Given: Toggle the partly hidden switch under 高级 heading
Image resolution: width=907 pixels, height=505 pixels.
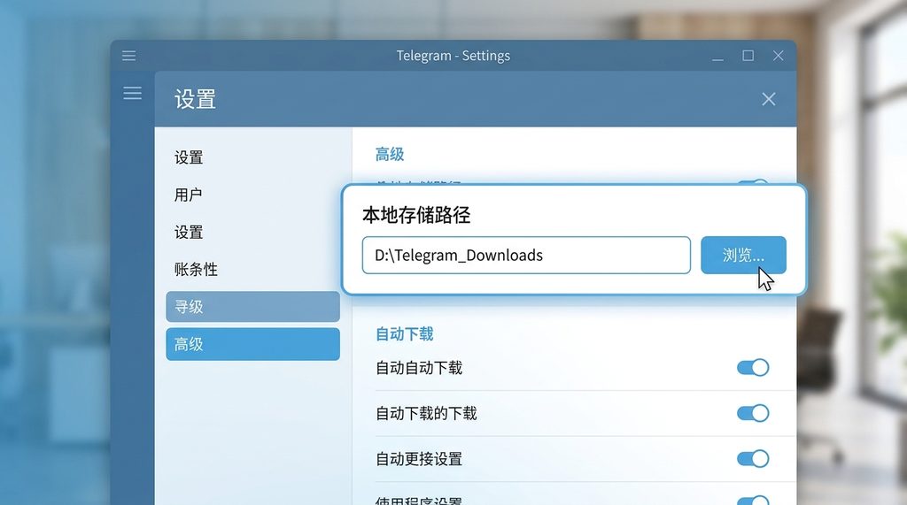Looking at the screenshot, I should [x=753, y=182].
